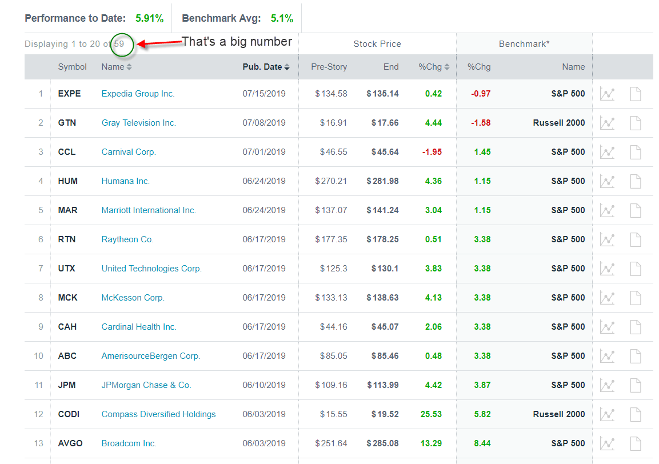Sort the table by Pub. Date column

[x=266, y=67]
